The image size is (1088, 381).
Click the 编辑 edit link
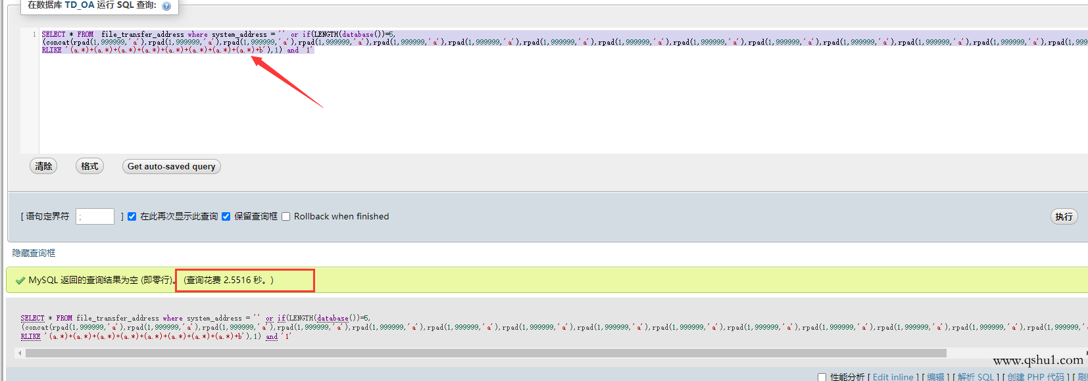click(935, 377)
